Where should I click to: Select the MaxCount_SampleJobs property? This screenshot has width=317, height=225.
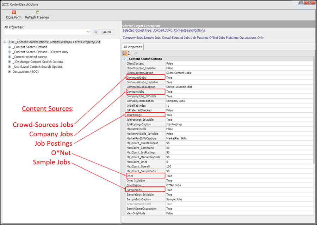point(141,171)
